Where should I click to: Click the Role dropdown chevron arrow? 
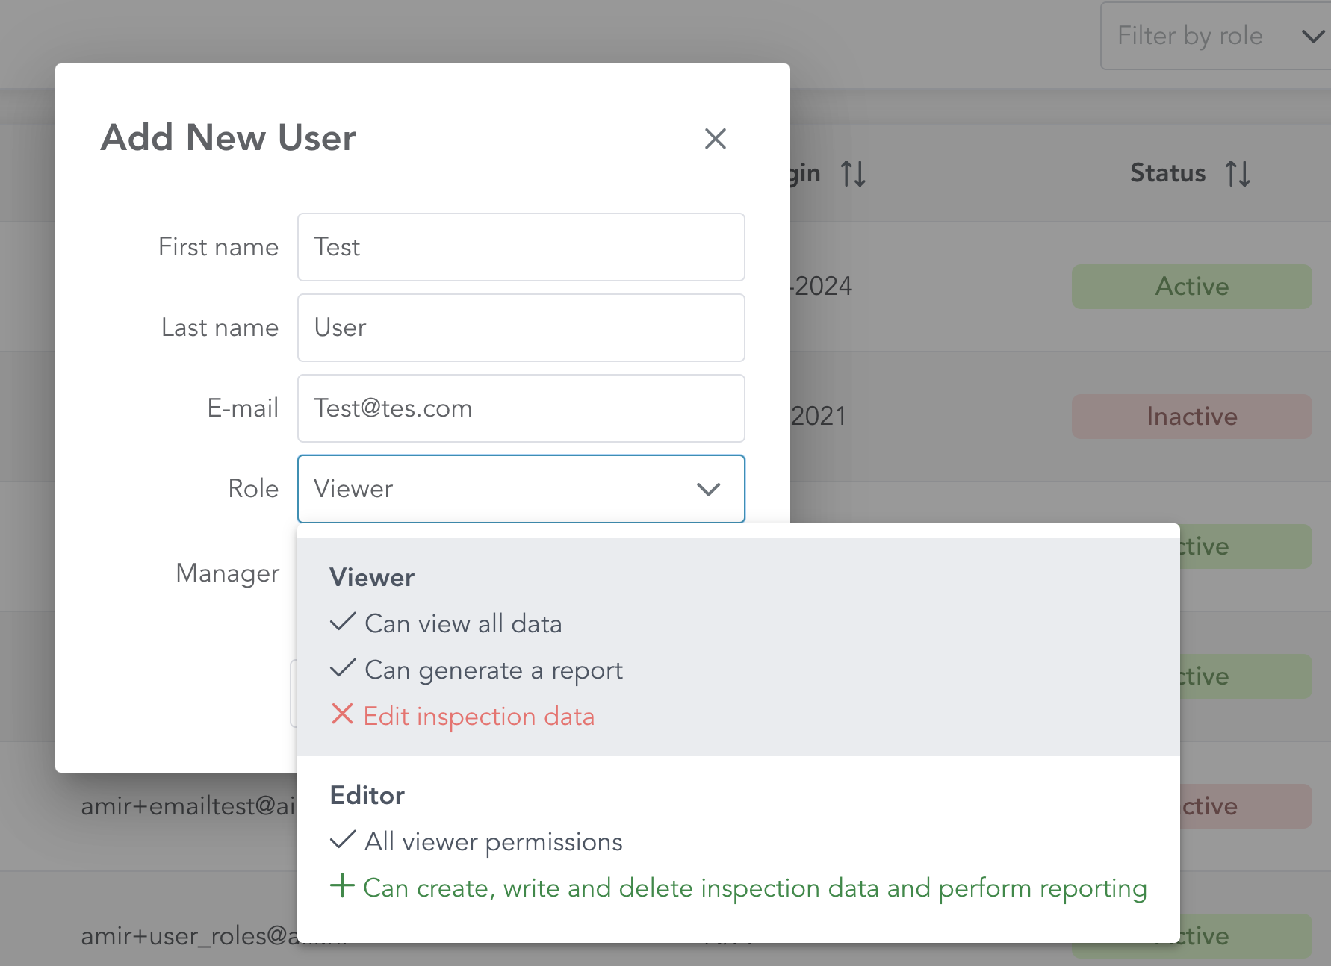tap(707, 489)
